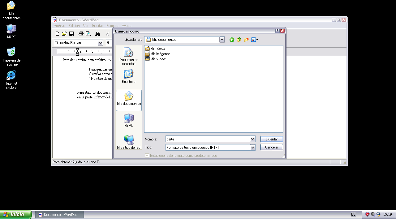Click the New document icon in WordPad toolbar

57,34
